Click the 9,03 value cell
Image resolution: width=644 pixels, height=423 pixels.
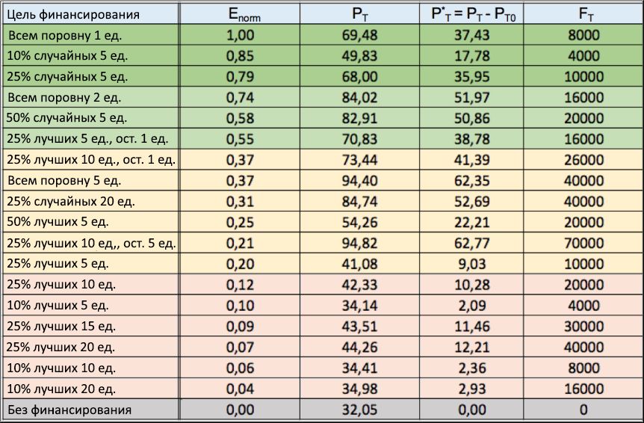(x=471, y=263)
